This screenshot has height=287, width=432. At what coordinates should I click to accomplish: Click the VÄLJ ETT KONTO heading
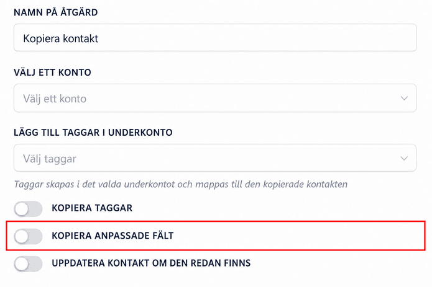point(52,73)
